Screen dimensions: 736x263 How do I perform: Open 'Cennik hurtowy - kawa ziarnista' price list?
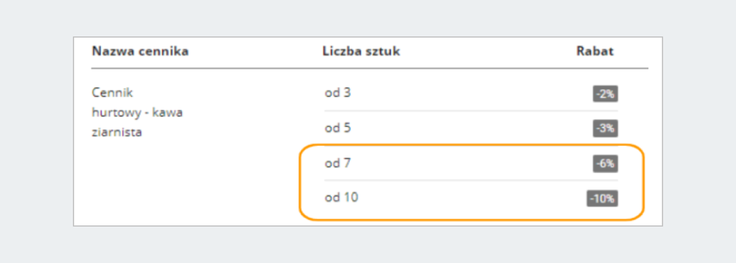137,112
